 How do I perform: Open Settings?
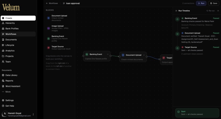point(18,100)
